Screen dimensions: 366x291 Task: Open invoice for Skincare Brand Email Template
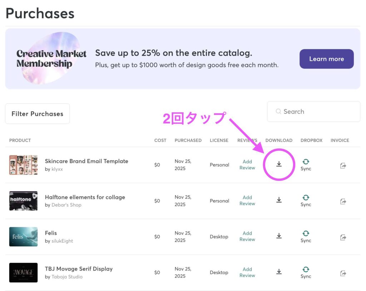[x=343, y=166]
